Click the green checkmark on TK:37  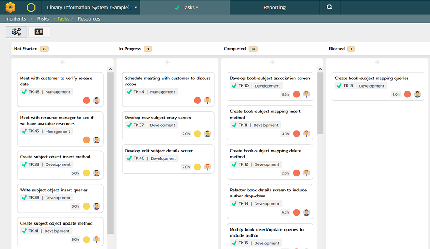coord(129,125)
